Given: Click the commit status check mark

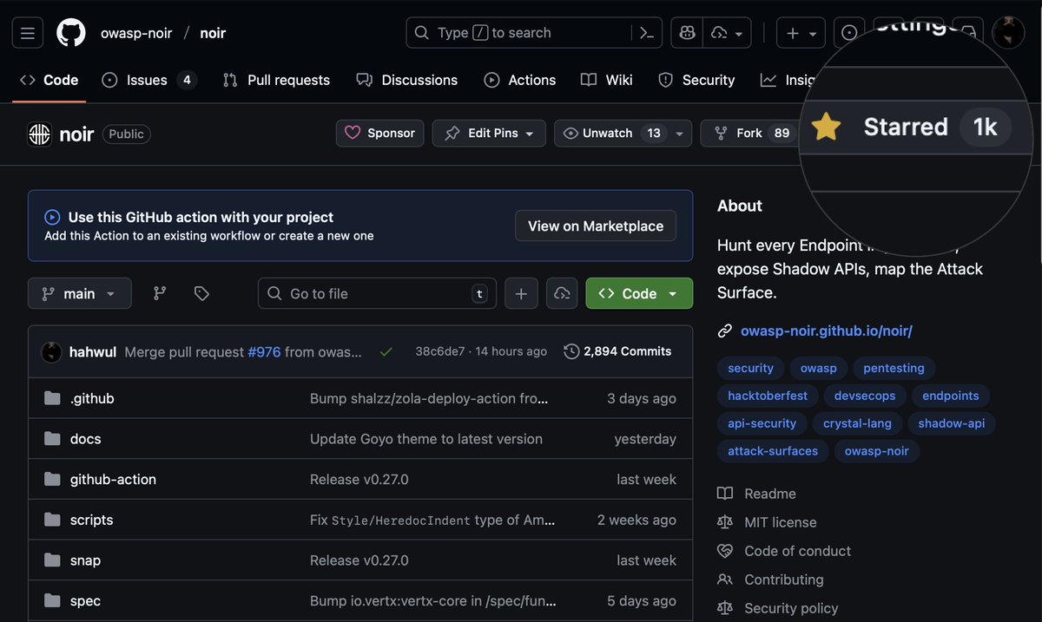Looking at the screenshot, I should click(386, 351).
